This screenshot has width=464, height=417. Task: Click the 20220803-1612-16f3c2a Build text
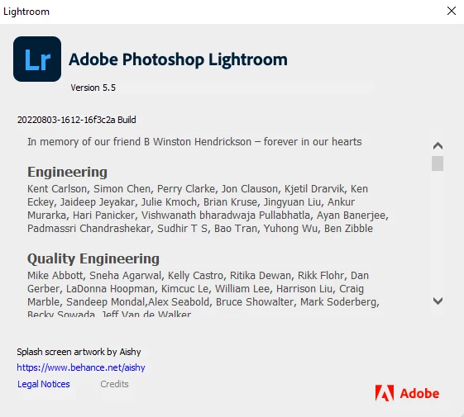click(x=77, y=120)
